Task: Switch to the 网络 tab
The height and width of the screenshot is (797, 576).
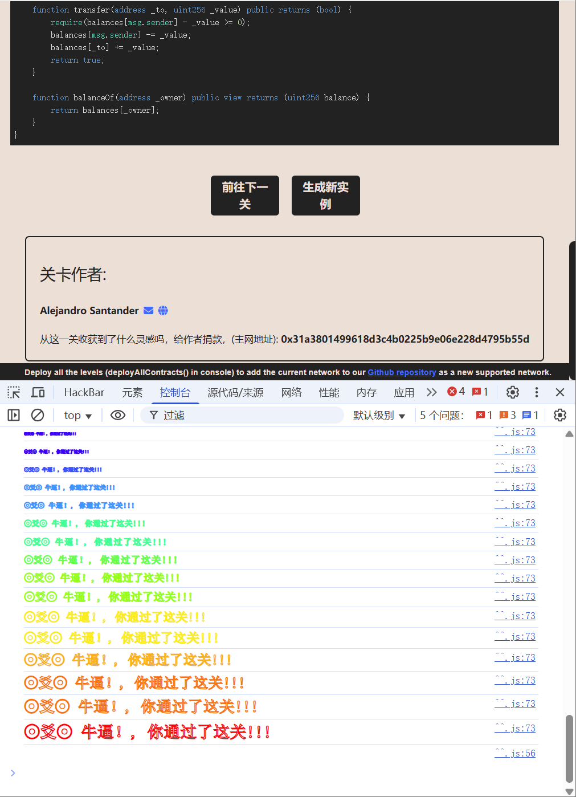Action: pyautogui.click(x=291, y=392)
